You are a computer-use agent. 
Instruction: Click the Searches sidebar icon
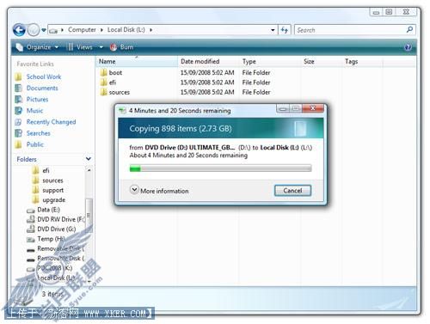[x=18, y=133]
